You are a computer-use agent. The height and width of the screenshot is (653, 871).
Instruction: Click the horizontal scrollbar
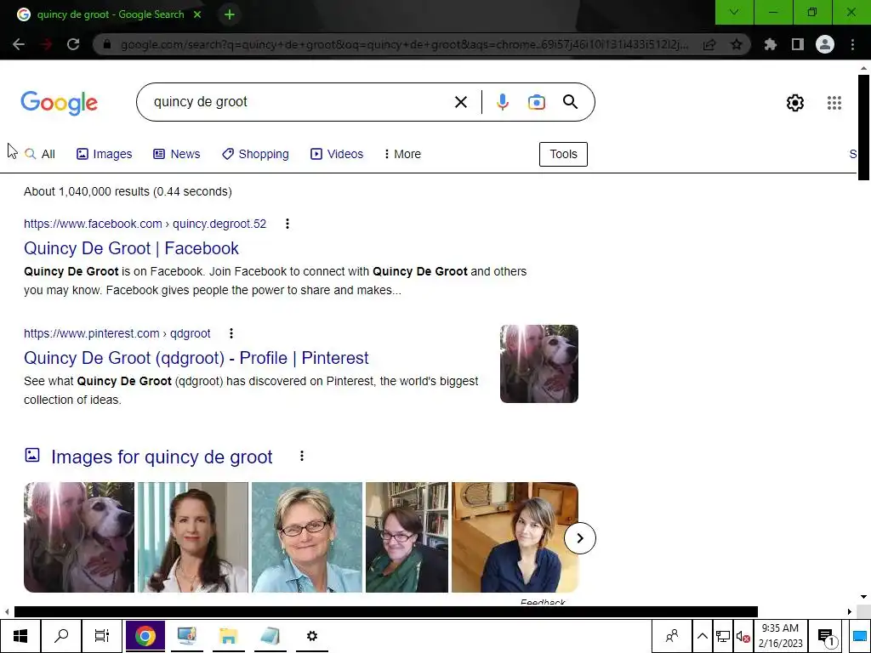point(385,611)
